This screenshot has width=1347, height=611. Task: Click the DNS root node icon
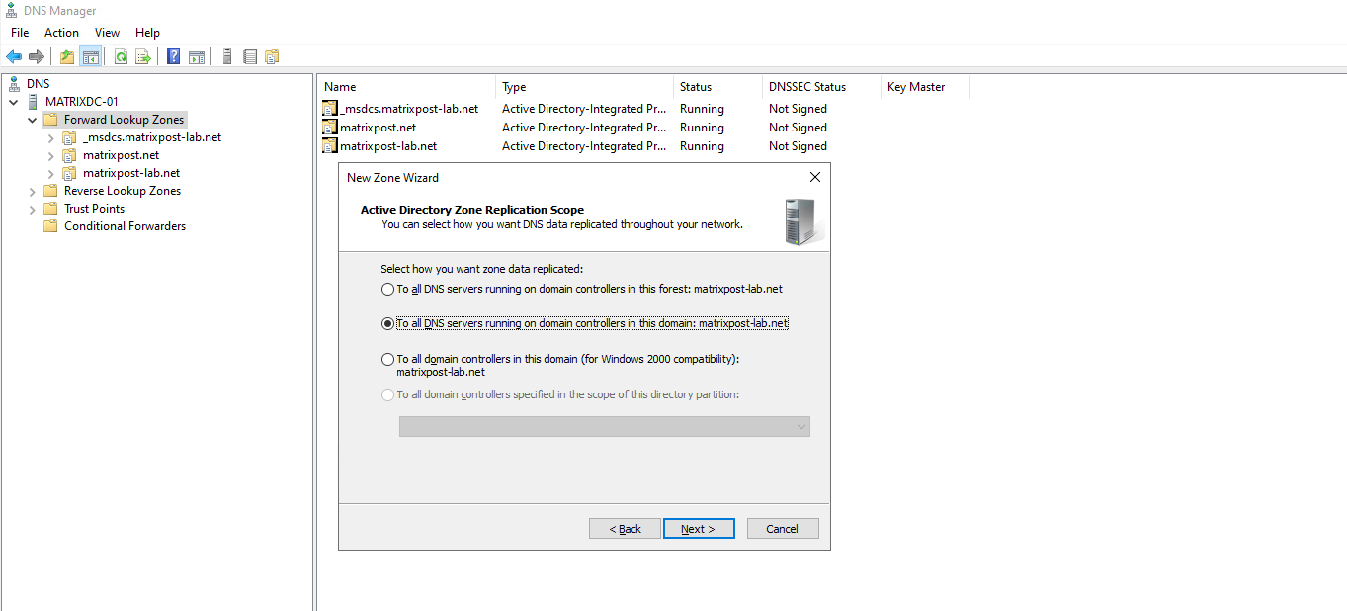point(14,84)
